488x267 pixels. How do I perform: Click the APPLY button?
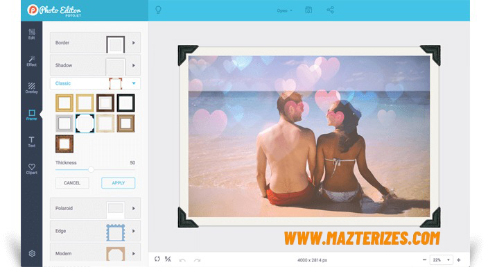[x=119, y=183]
